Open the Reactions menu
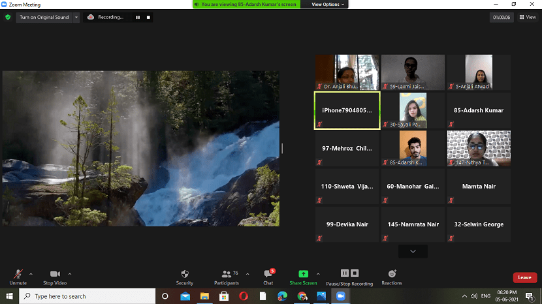The height and width of the screenshot is (304, 542). (392, 274)
